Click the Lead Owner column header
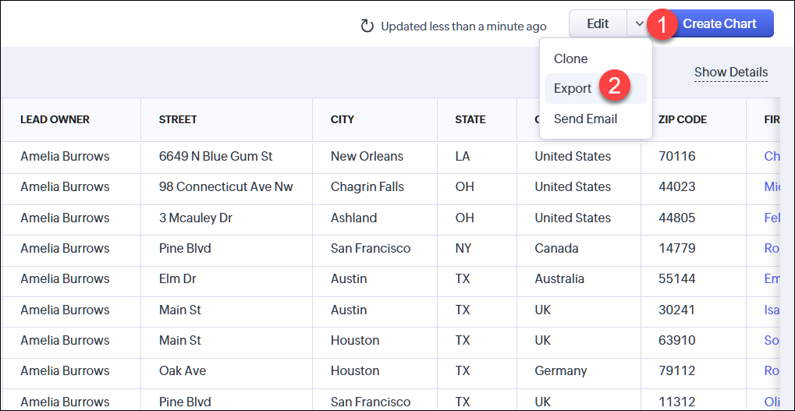Image resolution: width=795 pixels, height=411 pixels. click(x=55, y=119)
